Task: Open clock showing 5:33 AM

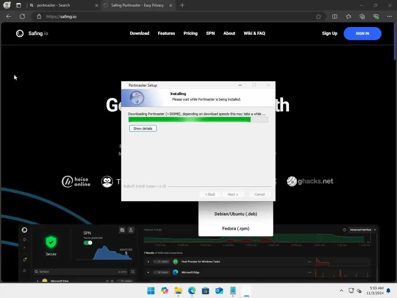Action: 375,291
